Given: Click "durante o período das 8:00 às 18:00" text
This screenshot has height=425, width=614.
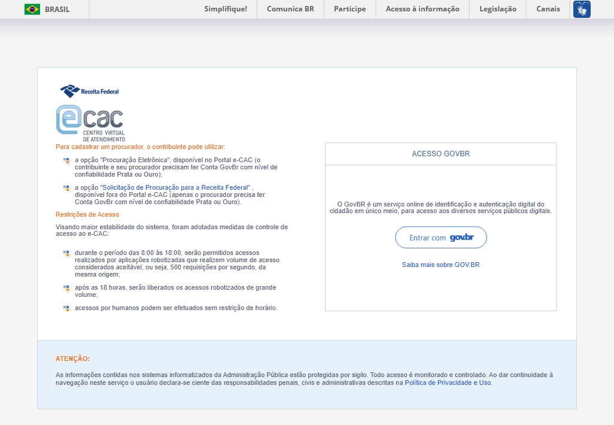Looking at the screenshot, I should (x=177, y=263).
